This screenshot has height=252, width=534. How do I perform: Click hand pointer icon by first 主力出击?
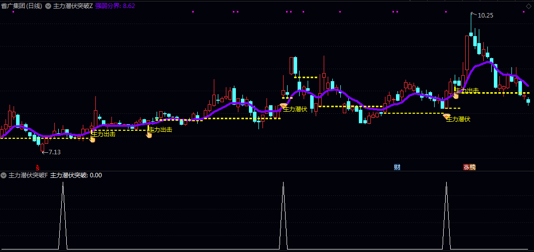click(92, 139)
